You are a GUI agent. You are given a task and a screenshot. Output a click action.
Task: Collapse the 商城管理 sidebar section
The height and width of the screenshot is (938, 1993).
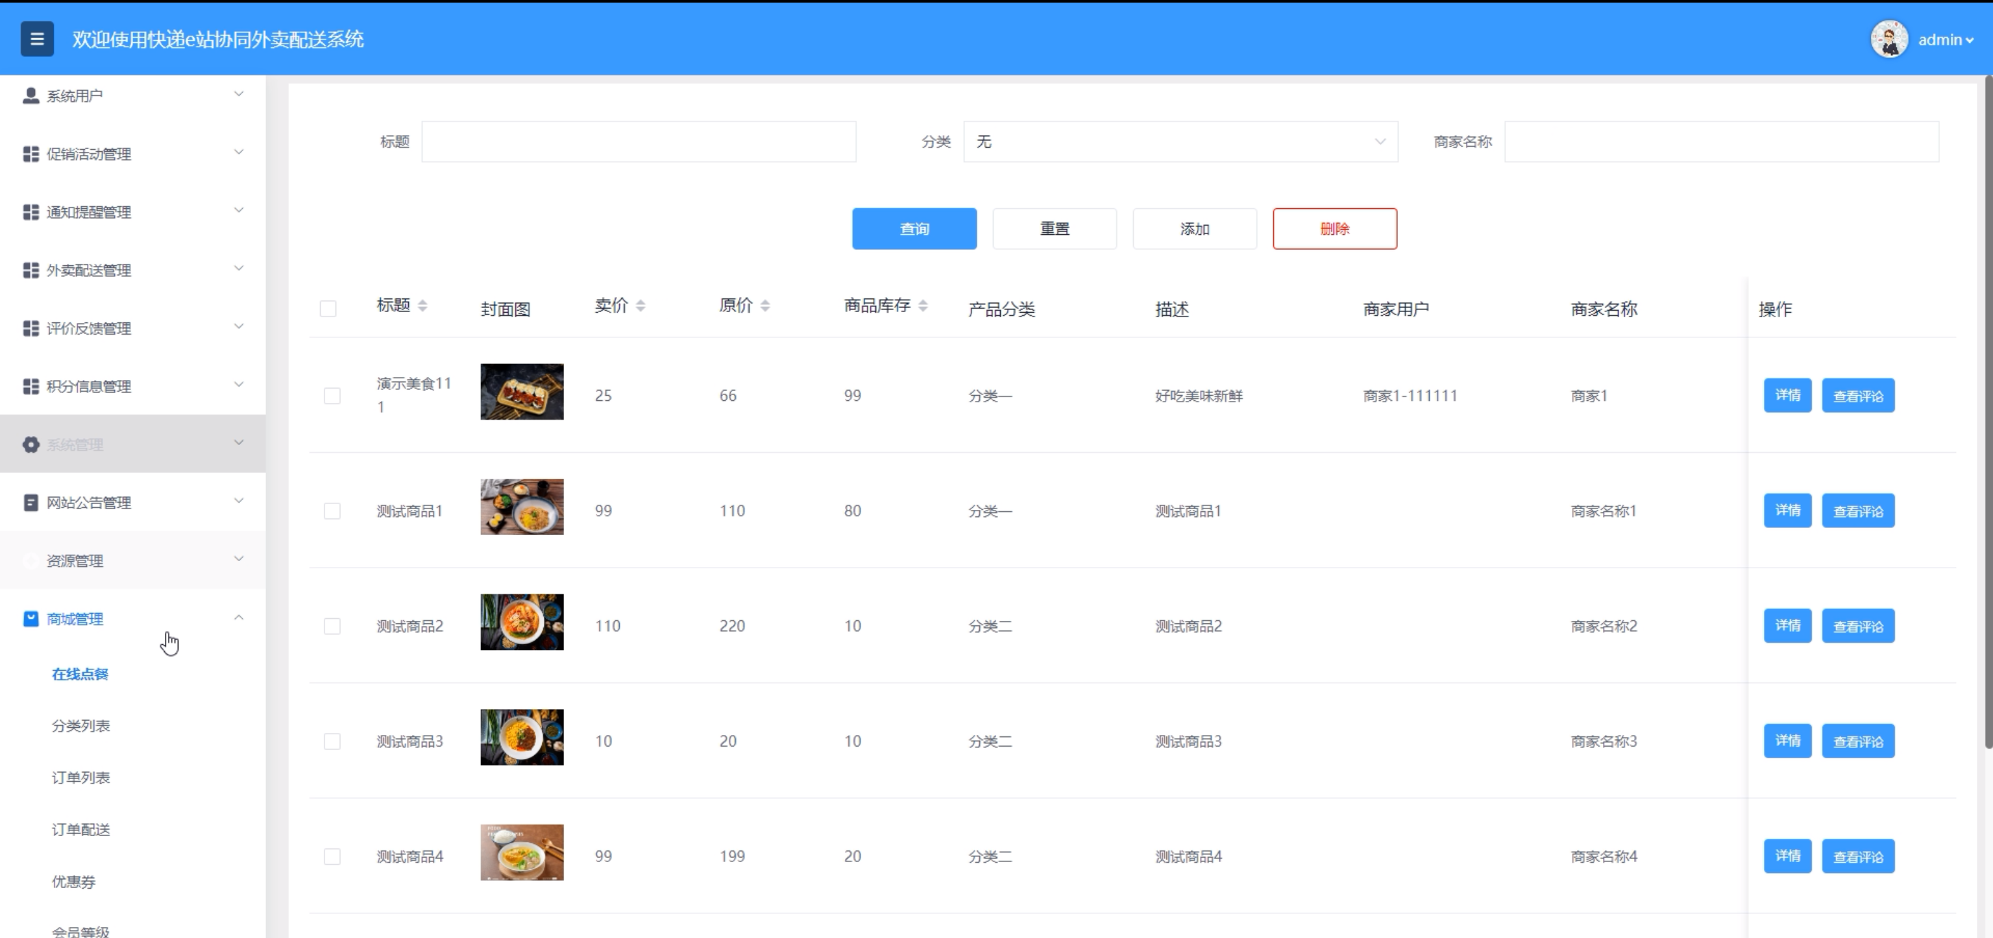[238, 618]
